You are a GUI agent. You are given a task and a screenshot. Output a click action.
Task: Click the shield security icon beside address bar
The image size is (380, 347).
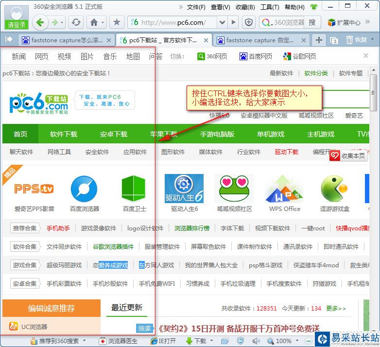[249, 22]
